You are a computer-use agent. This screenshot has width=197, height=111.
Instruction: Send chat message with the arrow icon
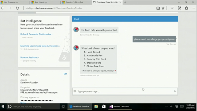(x=175, y=91)
